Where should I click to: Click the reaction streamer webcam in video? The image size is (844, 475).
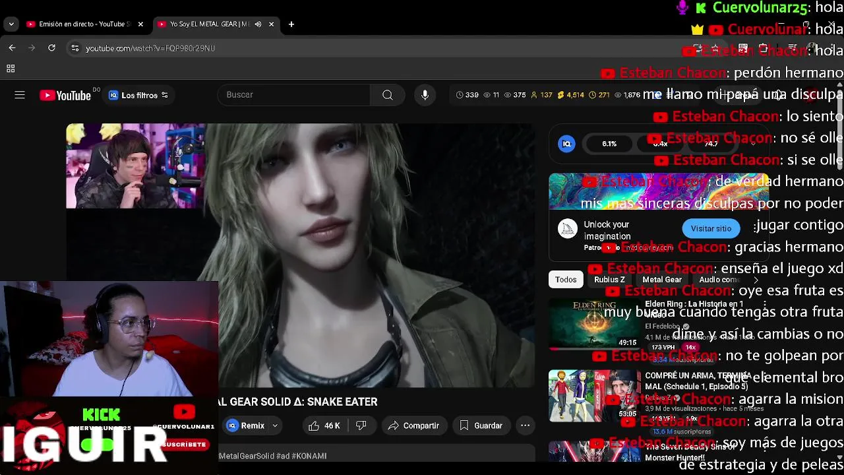coord(135,166)
